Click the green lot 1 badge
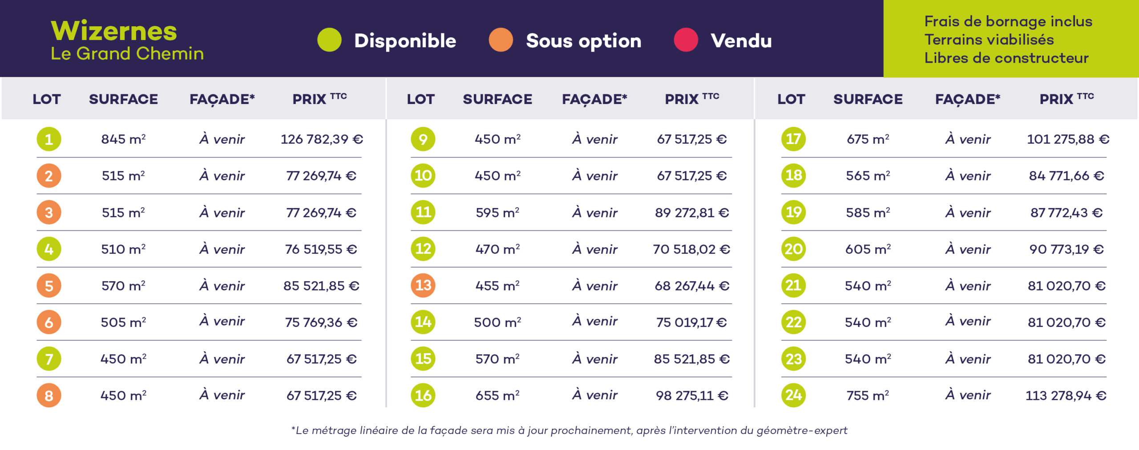Image resolution: width=1139 pixels, height=450 pixels. (x=49, y=139)
